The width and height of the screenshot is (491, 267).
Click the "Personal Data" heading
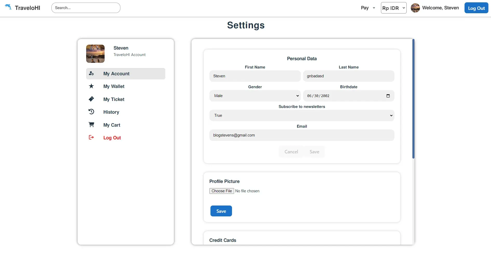pyautogui.click(x=302, y=59)
